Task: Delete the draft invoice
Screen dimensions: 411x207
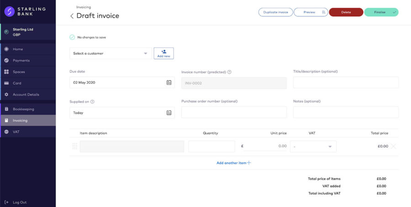Action: (x=346, y=12)
